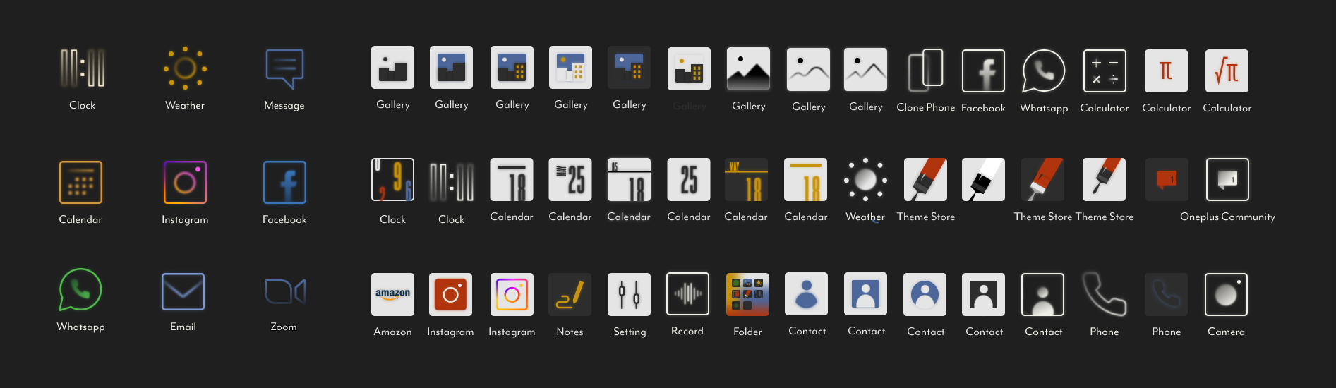Select grey skyline Gallery icon without blue sky
Screen dimensions: 1336x388
(x=393, y=68)
